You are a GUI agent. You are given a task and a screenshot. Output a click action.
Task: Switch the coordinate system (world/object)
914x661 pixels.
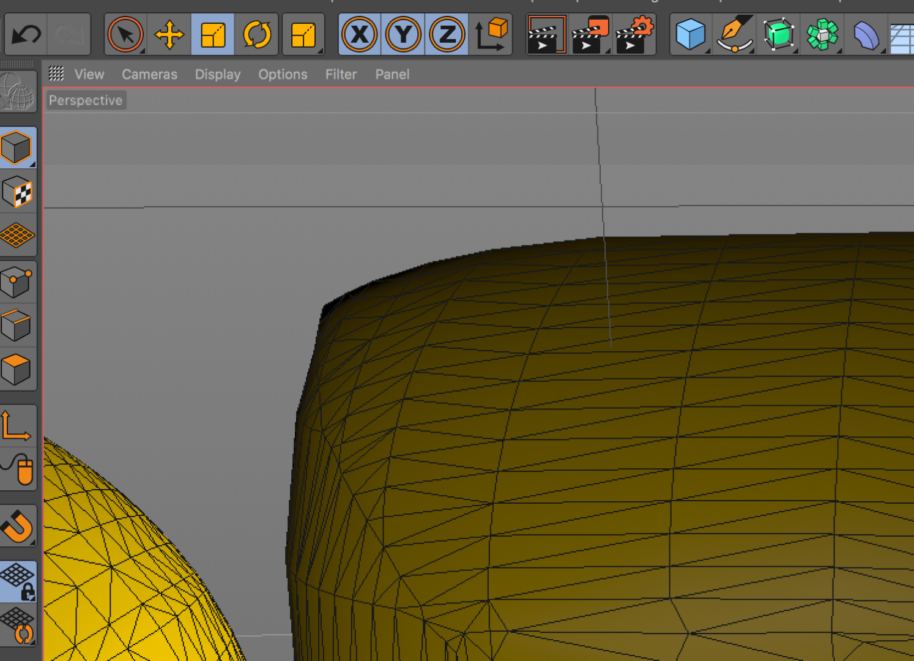pos(491,34)
